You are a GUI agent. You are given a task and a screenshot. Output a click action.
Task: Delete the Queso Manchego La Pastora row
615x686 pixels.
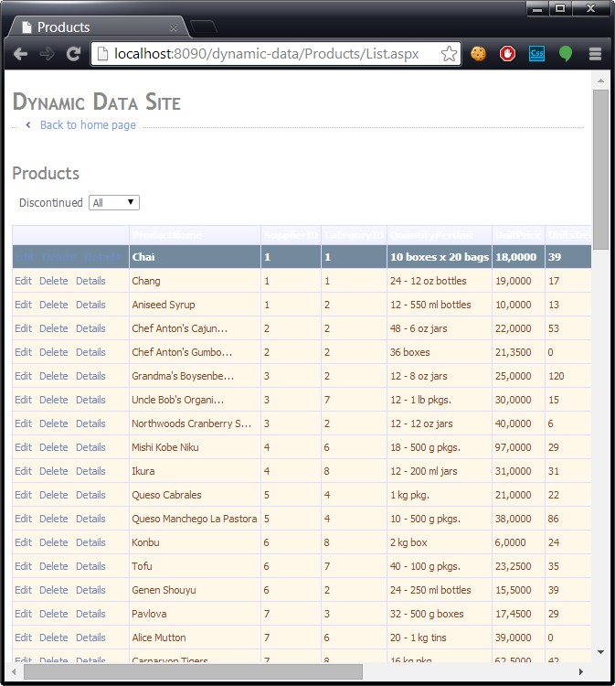coord(54,519)
